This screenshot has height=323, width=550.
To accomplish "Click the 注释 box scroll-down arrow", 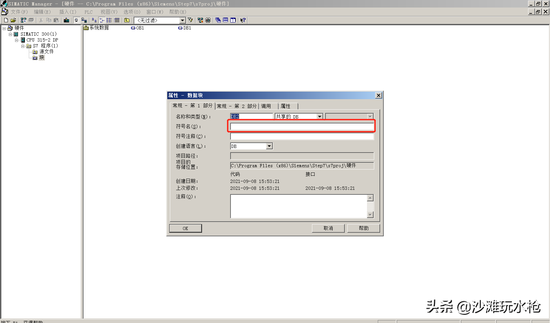I will 370,215.
